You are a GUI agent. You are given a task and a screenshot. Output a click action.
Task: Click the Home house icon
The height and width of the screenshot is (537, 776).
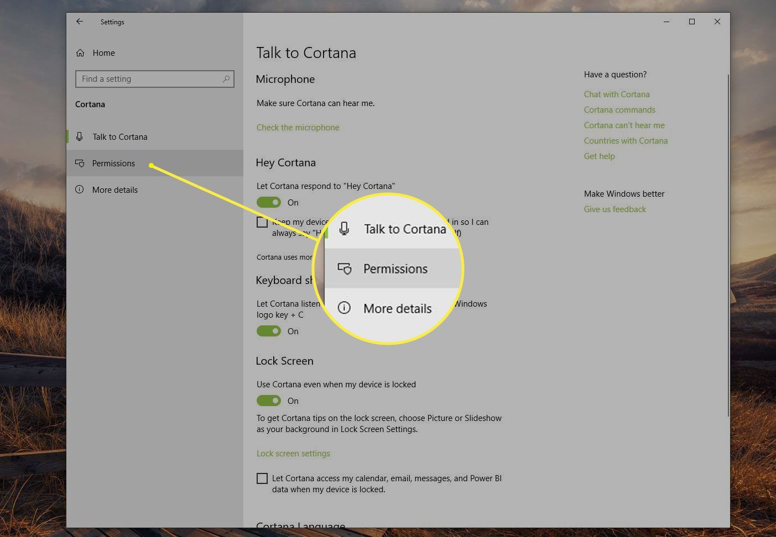(x=80, y=53)
